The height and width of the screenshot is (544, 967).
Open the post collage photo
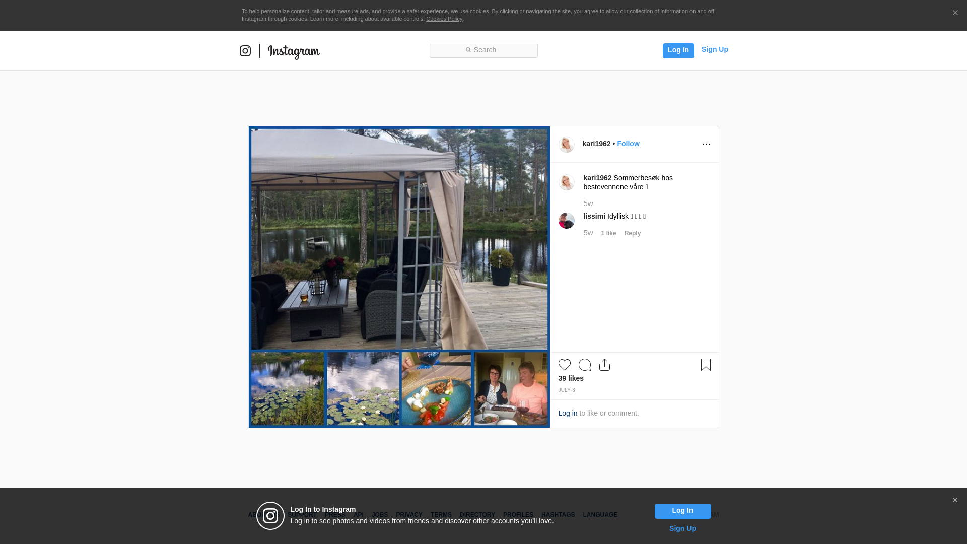pyautogui.click(x=399, y=277)
